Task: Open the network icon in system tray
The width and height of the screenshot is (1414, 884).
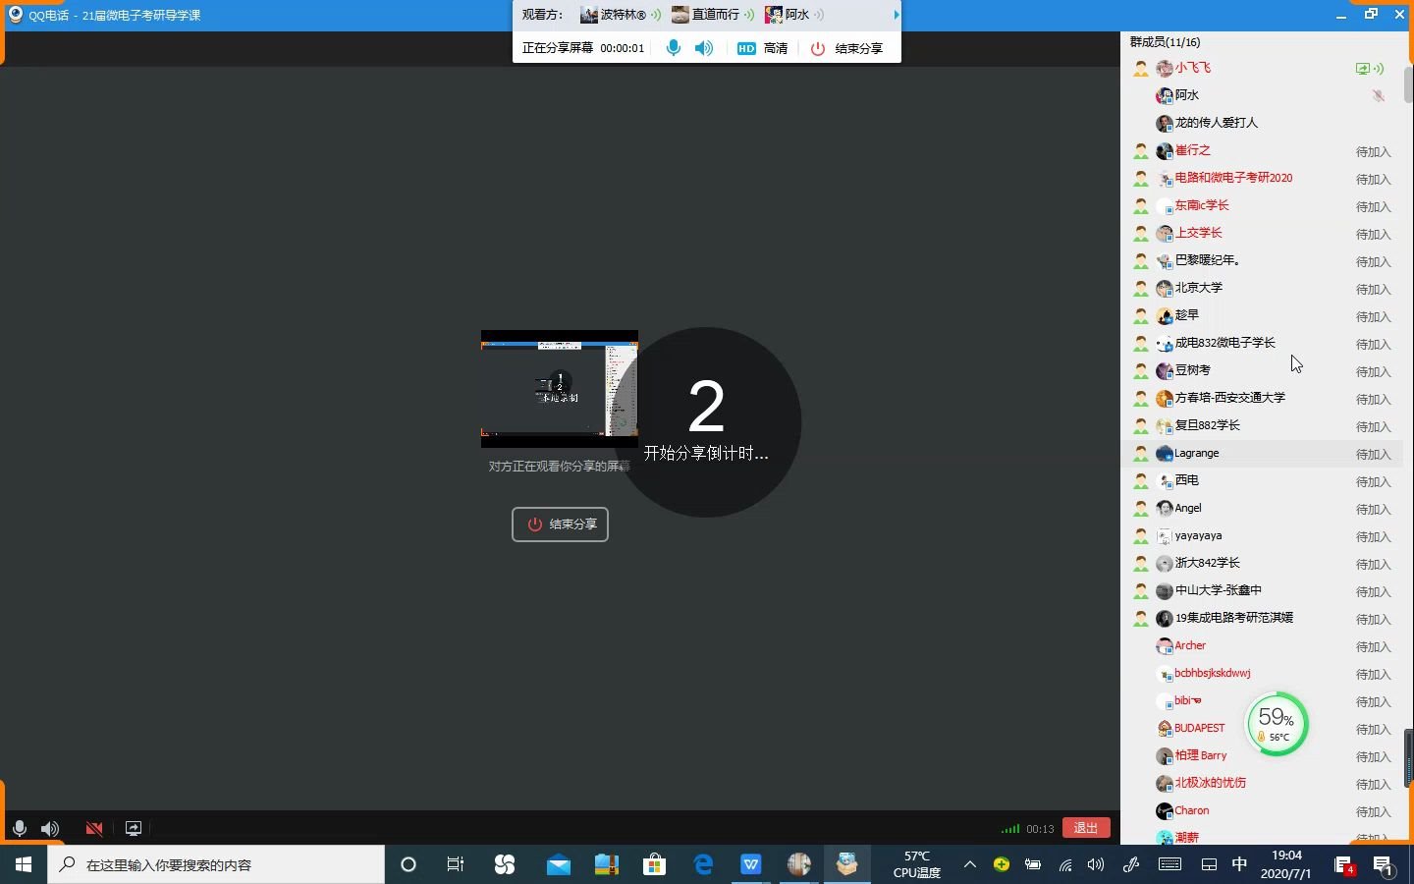Action: click(x=1065, y=864)
